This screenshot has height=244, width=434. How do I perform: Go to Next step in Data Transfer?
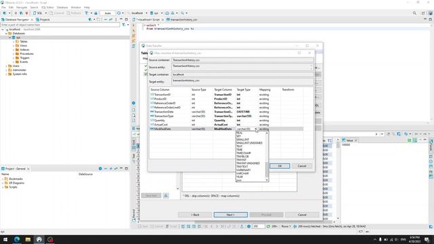[231, 215]
